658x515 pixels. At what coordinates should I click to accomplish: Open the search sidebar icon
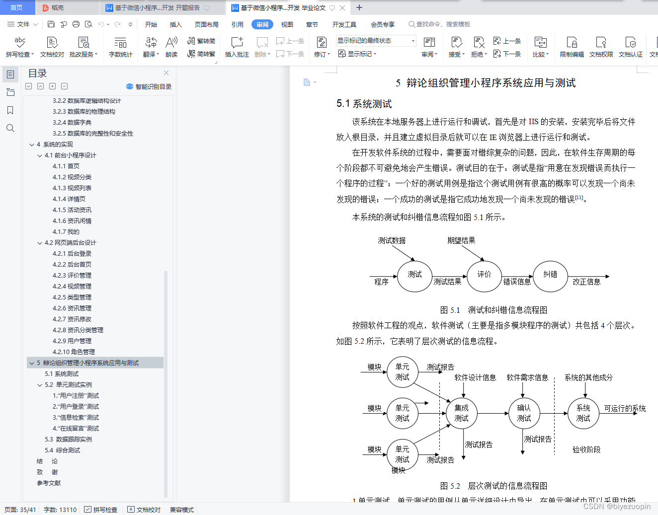(x=10, y=128)
